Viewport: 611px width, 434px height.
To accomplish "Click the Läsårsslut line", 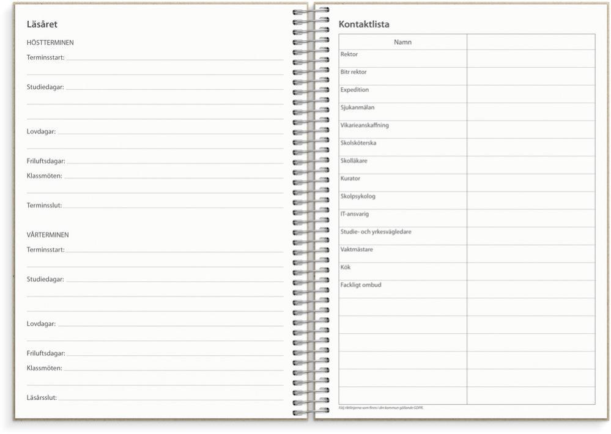I will click(x=171, y=398).
